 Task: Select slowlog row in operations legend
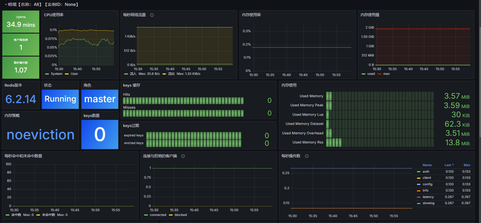point(444,203)
